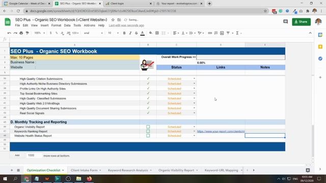Click the Windows Start button
Image resolution: width=326 pixels, height=183 pixels.
[x=5, y=178]
